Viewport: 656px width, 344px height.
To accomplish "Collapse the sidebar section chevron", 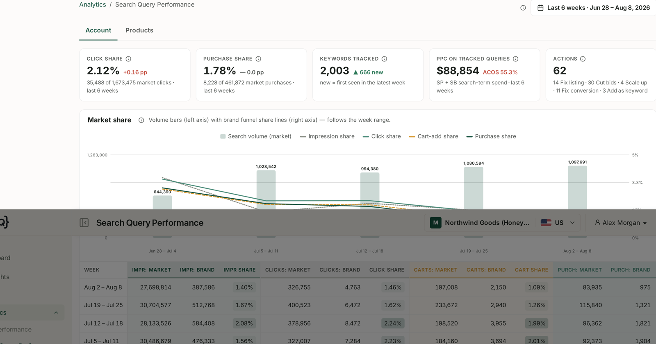I will click(56, 312).
